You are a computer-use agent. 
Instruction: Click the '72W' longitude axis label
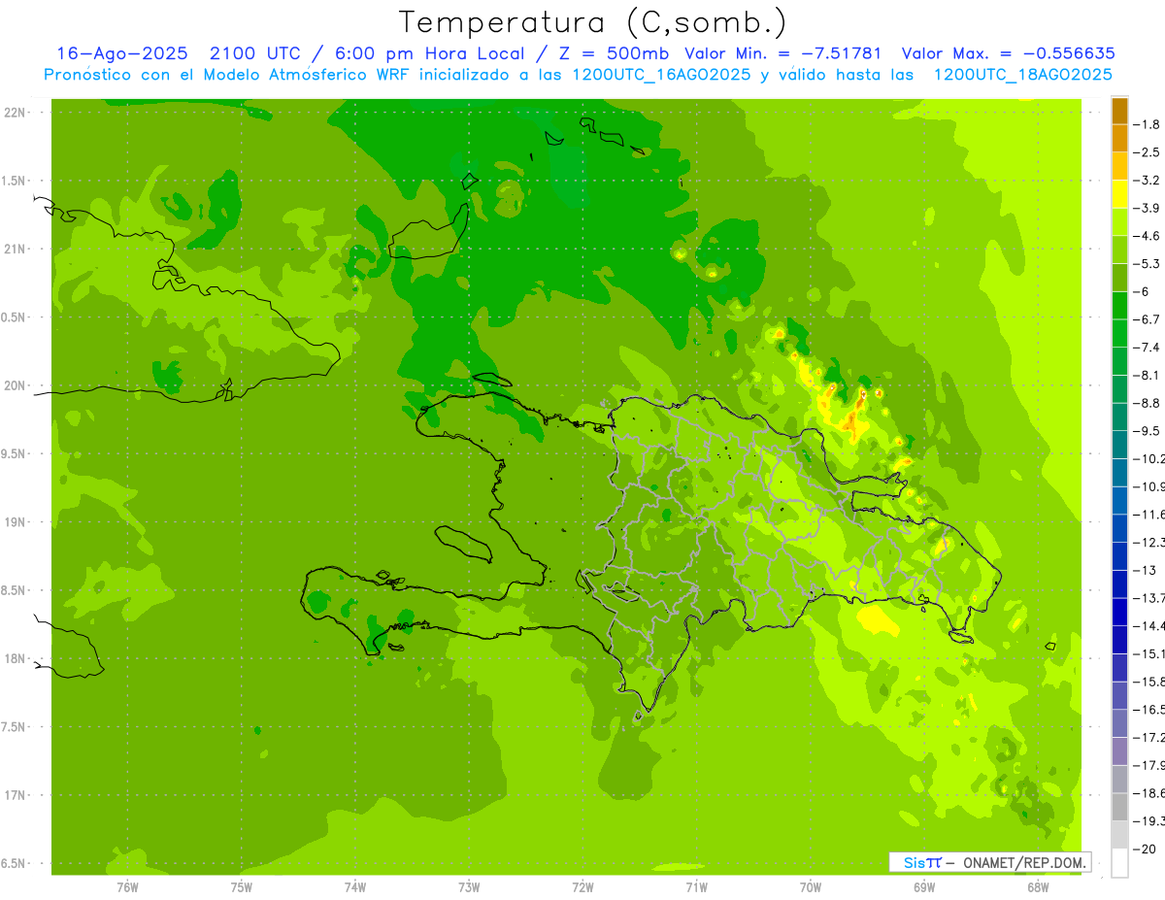click(x=583, y=887)
